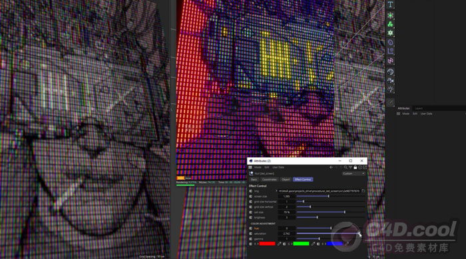466x259 pixels.
Task: Open the User Data menu in Attributes window
Action: tap(278, 167)
